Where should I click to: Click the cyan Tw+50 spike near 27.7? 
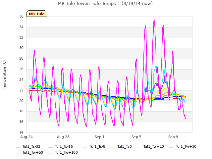146,61
